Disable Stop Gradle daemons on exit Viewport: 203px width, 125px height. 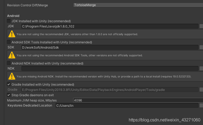click(9, 95)
